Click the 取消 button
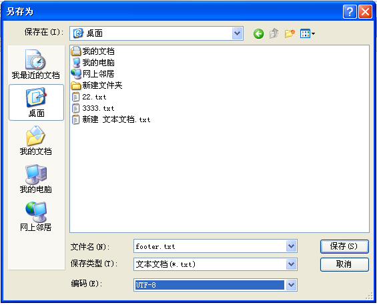This screenshot has height=305, width=377. [344, 264]
